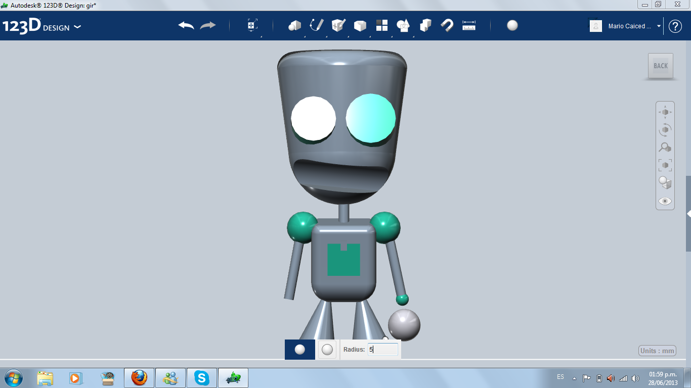Screen dimensions: 691x388
Task: Redo the last undone action
Action: [x=208, y=25]
